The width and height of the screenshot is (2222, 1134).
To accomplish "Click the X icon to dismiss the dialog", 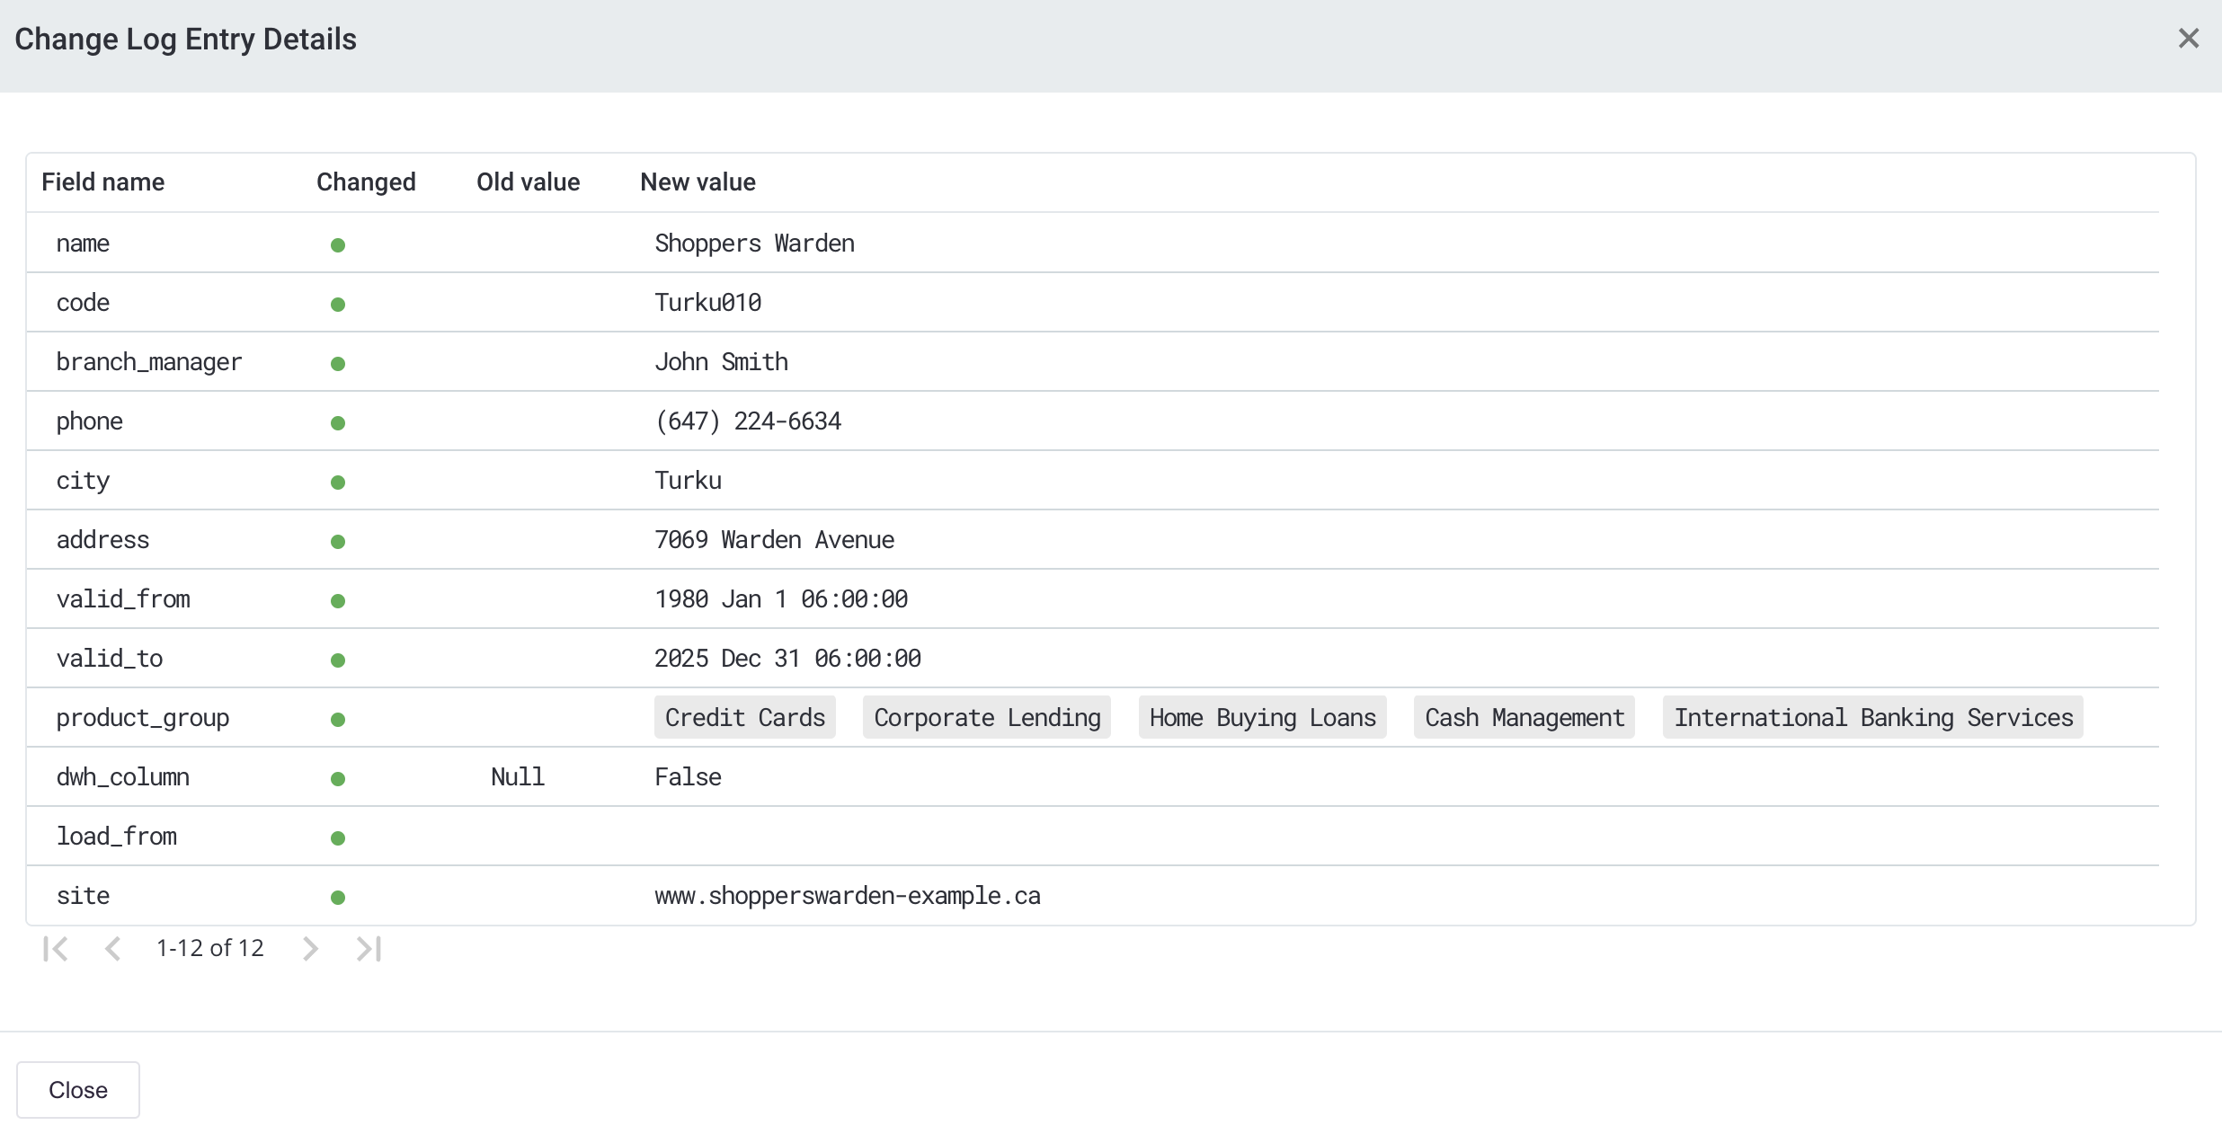I will click(2189, 39).
